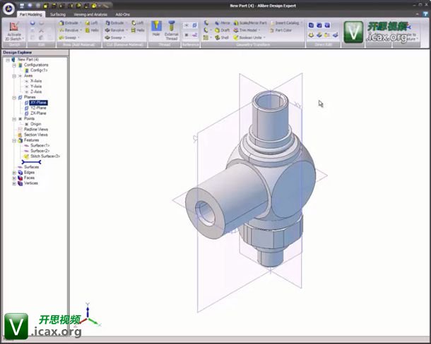Screen dimensions: 431x344
Task: Collapse the Planes tree node
Action: (x=14, y=97)
